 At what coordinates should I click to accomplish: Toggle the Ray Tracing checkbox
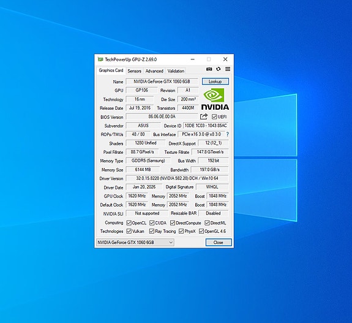click(152, 231)
